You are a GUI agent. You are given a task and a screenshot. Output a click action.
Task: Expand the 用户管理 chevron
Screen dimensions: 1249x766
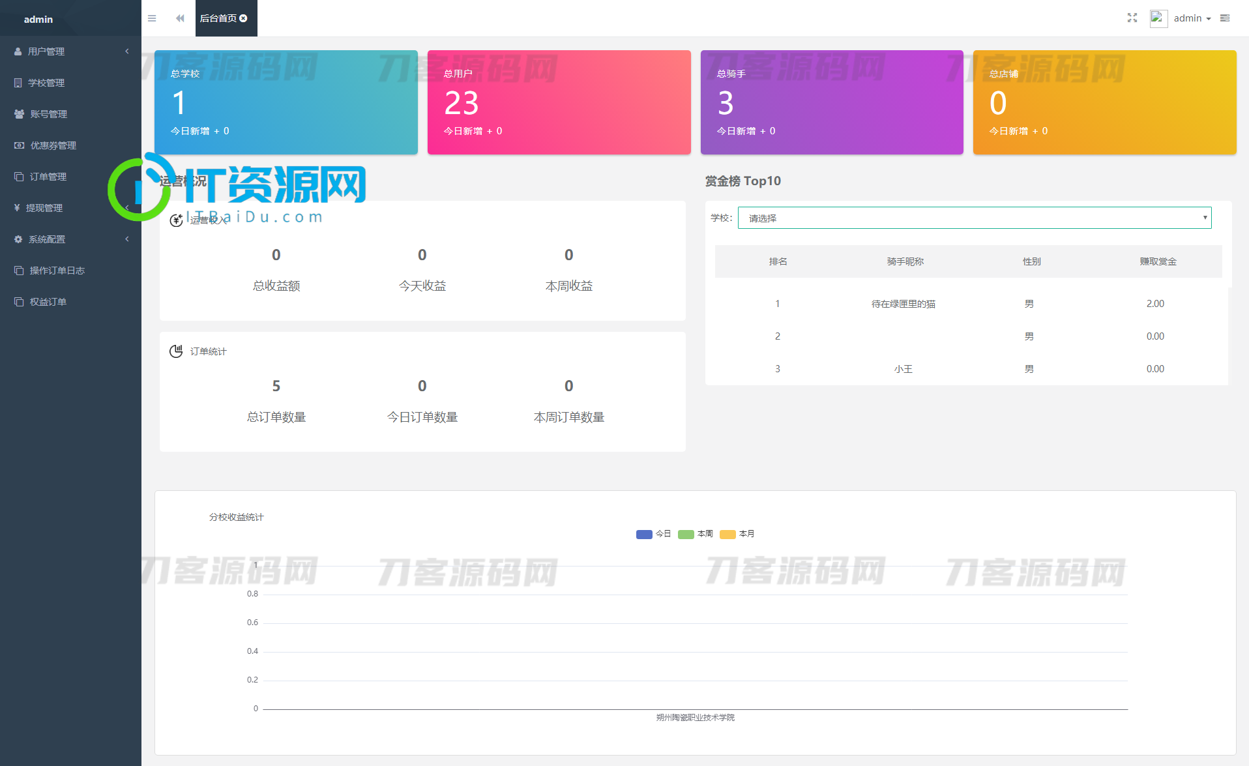(127, 52)
